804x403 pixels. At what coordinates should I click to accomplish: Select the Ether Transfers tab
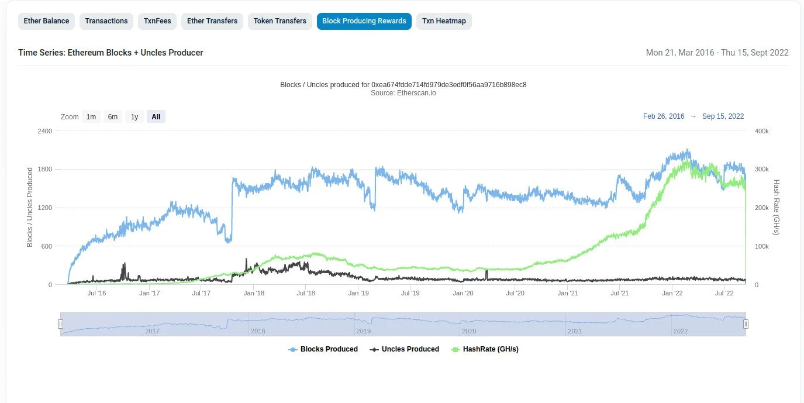pos(212,21)
